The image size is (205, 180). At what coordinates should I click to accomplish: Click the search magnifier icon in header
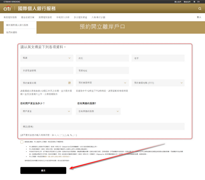200,8
